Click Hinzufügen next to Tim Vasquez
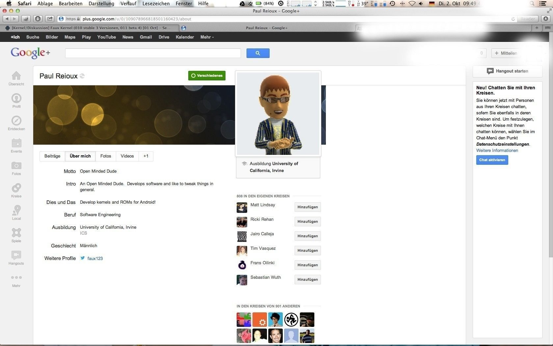The width and height of the screenshot is (553, 346). click(307, 250)
